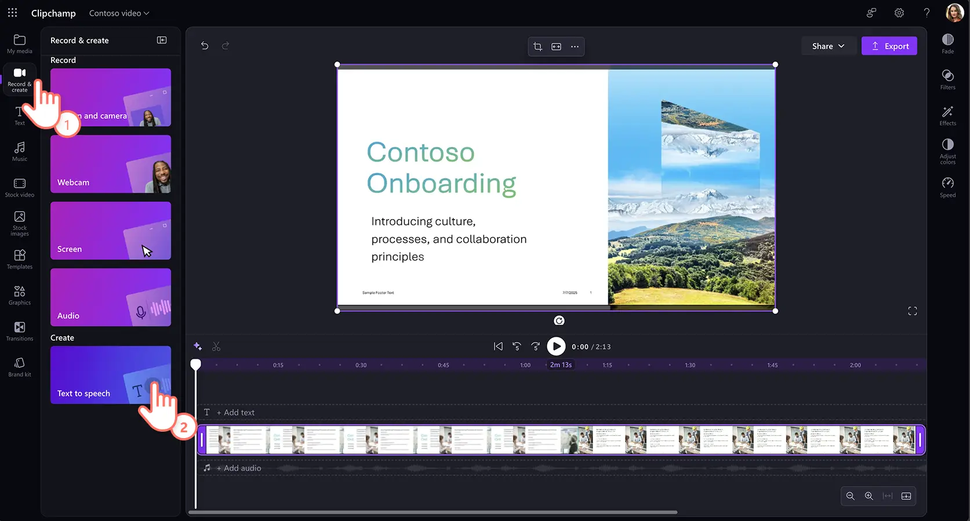Click Add text on the timeline

235,413
